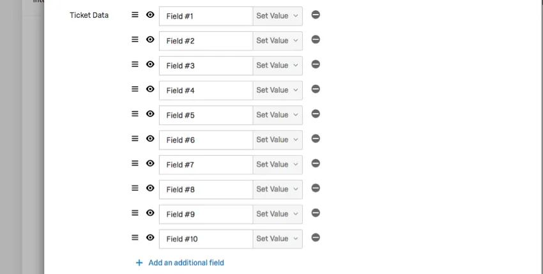Open the Set Value dropdown for Field #2
Viewport: 543px width, 274px height.
coord(278,40)
